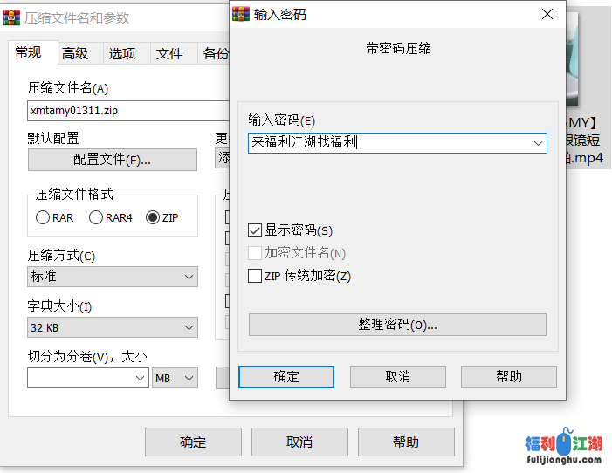Switch to the 选项 tab
Image resolution: width=612 pixels, height=473 pixels.
(122, 53)
